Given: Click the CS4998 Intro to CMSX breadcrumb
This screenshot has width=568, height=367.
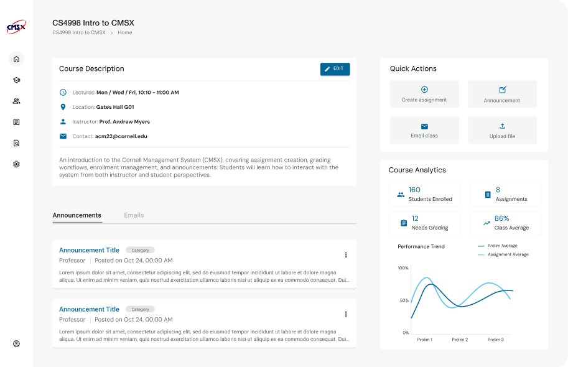Looking at the screenshot, I should click(79, 32).
